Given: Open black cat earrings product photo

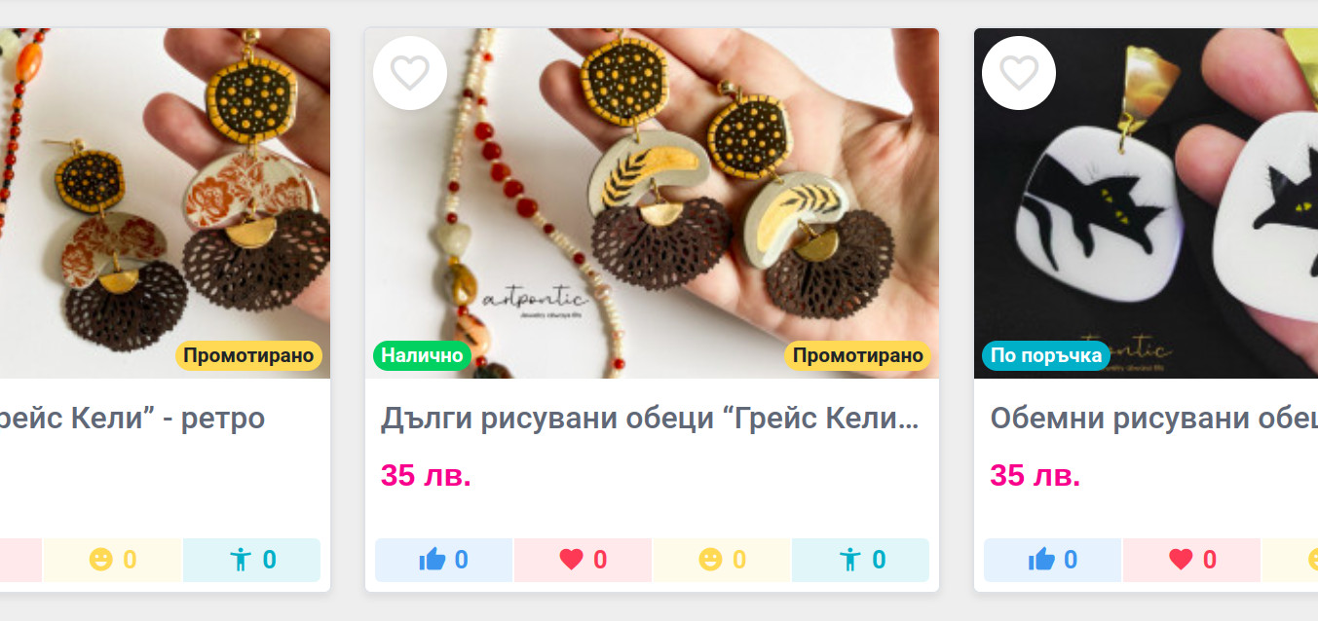Looking at the screenshot, I should 1146,202.
